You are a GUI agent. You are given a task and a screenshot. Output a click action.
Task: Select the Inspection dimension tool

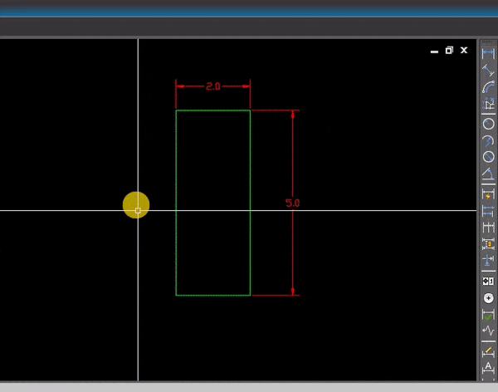point(488,315)
